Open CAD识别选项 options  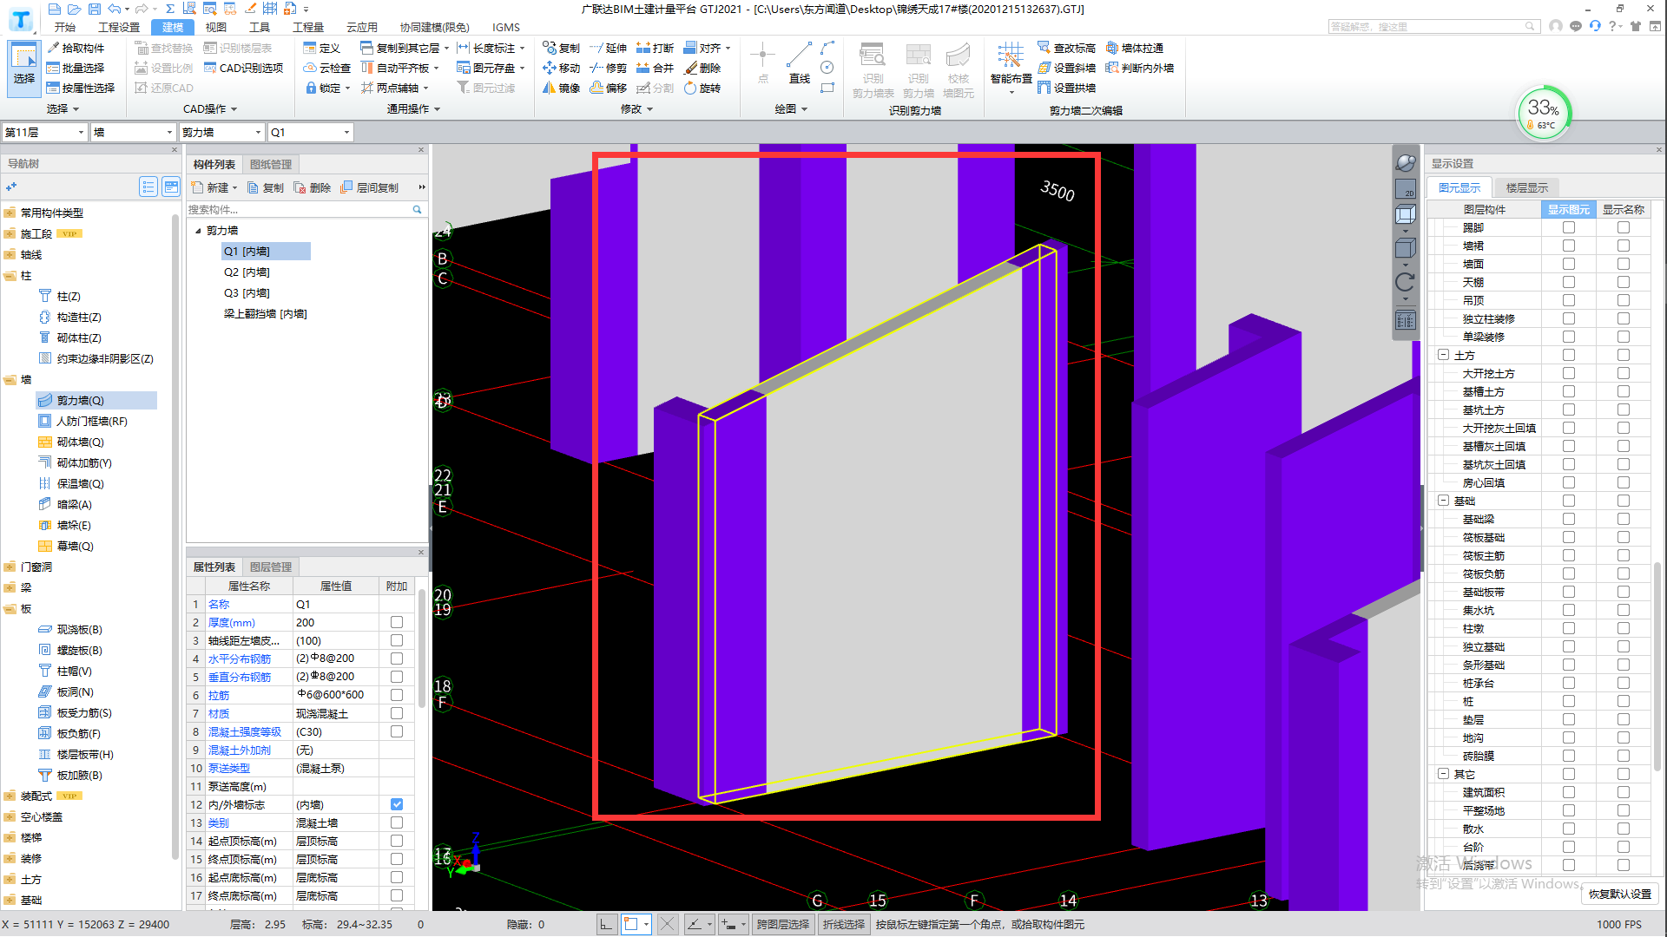point(243,68)
